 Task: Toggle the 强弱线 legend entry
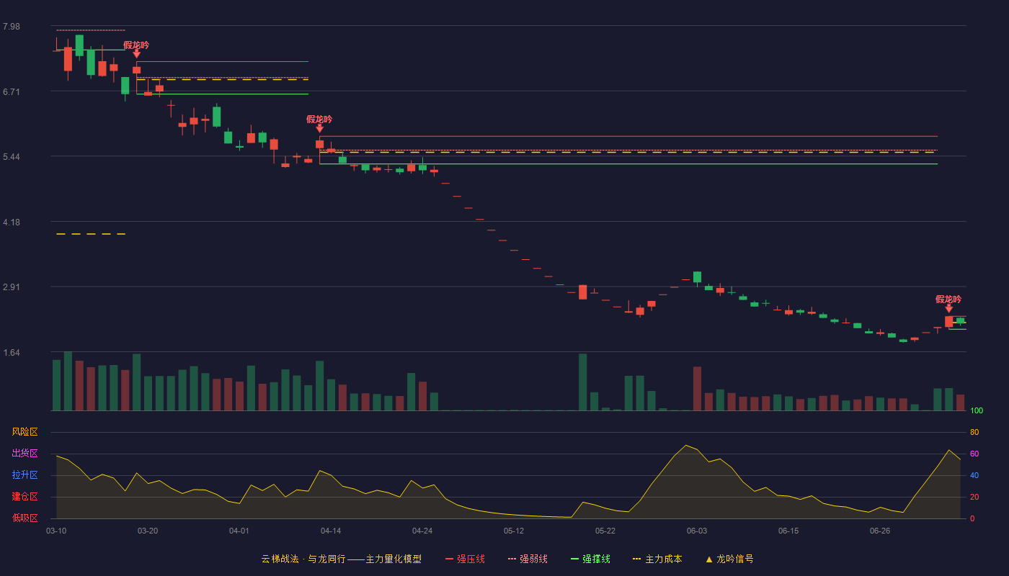[x=528, y=559]
